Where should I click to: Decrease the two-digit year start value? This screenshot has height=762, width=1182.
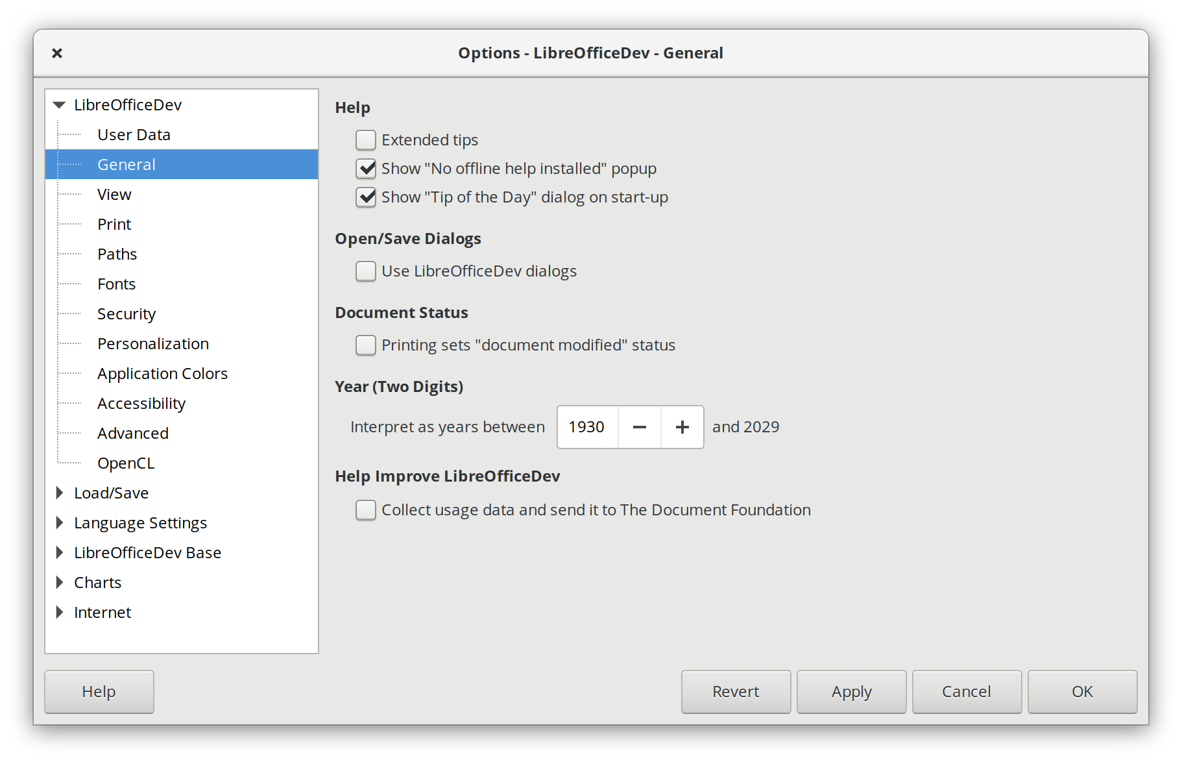(640, 427)
